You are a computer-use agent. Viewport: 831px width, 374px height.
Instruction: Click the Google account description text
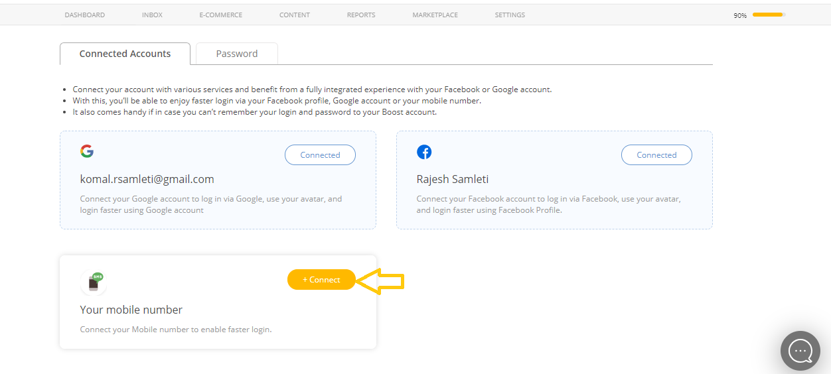pyautogui.click(x=211, y=204)
